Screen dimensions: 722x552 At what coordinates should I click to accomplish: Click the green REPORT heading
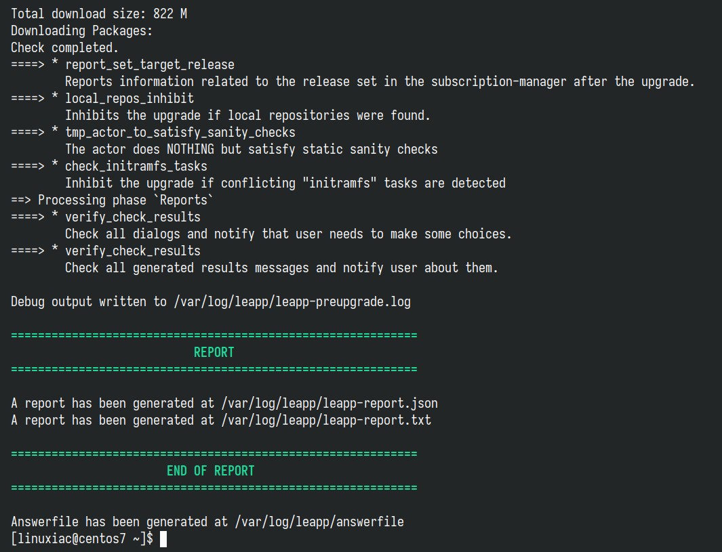tap(214, 353)
